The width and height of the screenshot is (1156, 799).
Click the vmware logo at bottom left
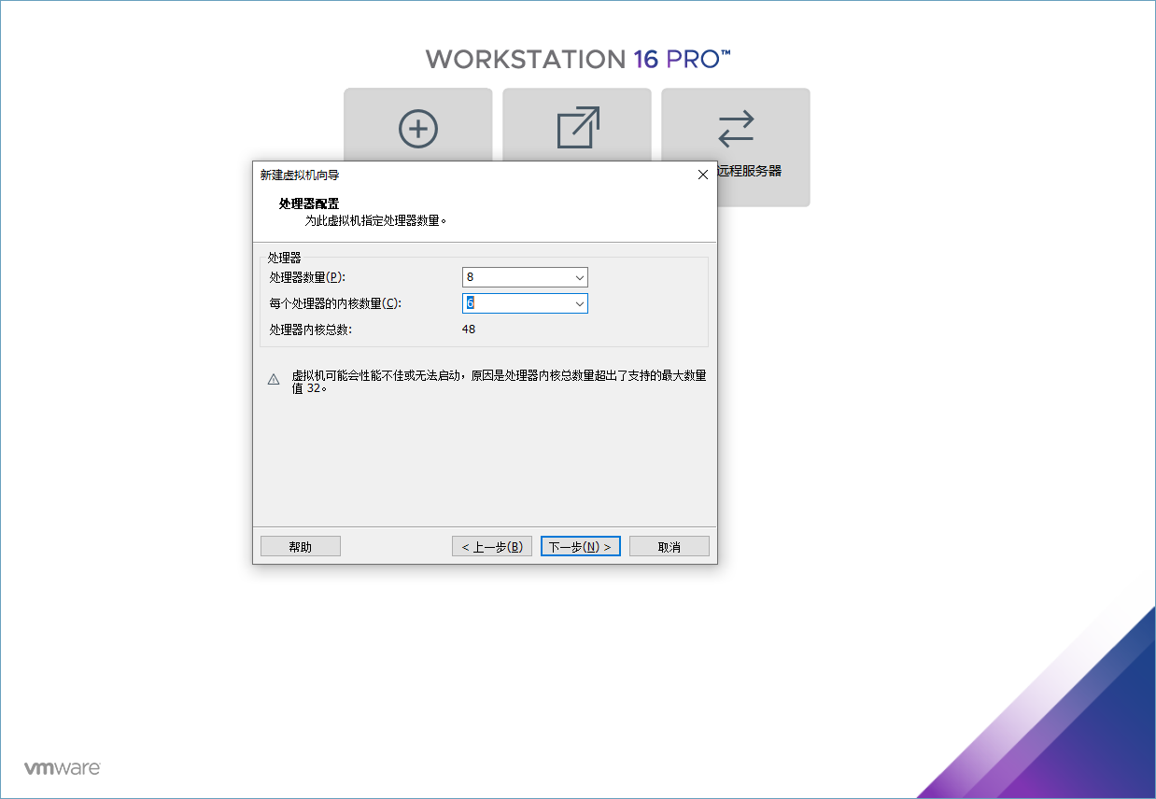[62, 768]
